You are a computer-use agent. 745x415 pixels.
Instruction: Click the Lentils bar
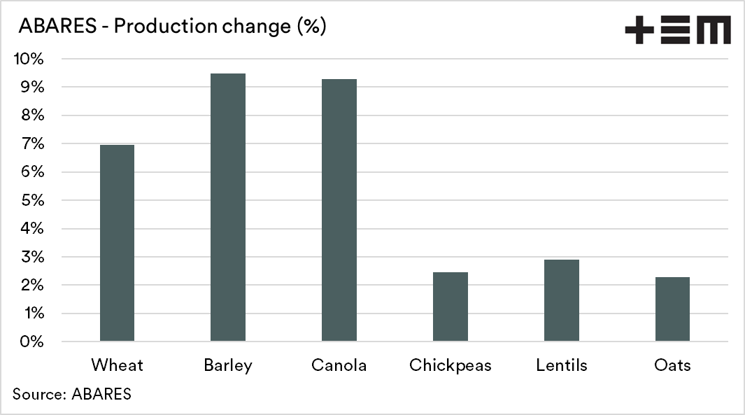coord(561,300)
